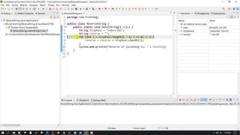Open the Navigate menu

pos(33,5)
